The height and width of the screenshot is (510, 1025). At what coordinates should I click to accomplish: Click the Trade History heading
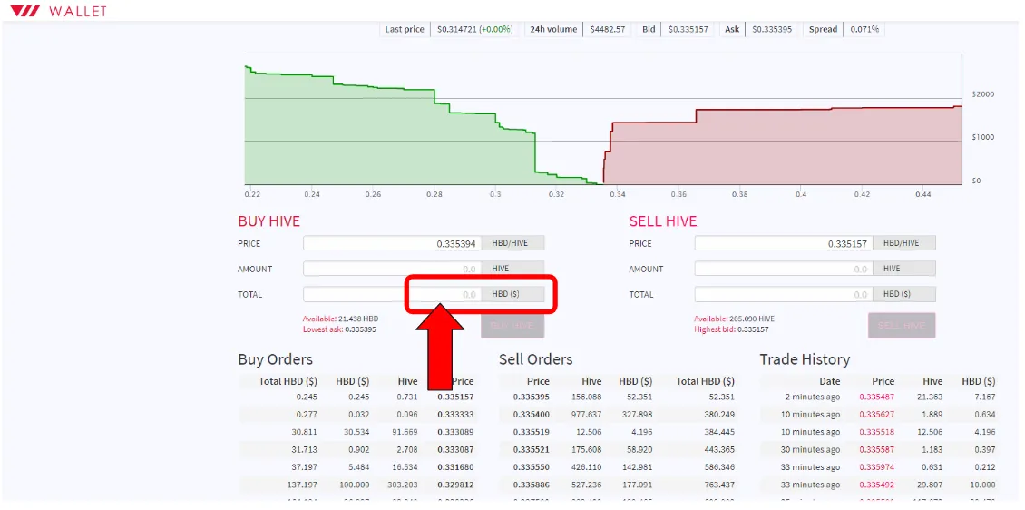pyautogui.click(x=805, y=359)
